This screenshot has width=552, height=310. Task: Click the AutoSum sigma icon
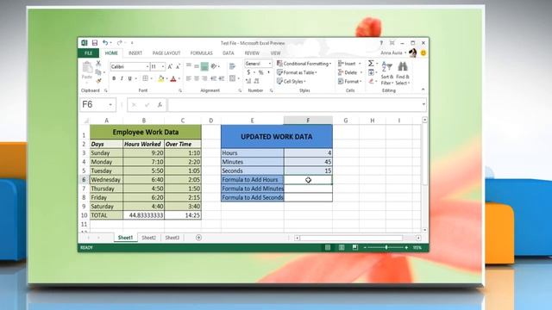tap(371, 63)
